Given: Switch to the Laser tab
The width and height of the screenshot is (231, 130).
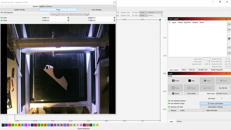Looking at the screenshot, I should 171,121.
